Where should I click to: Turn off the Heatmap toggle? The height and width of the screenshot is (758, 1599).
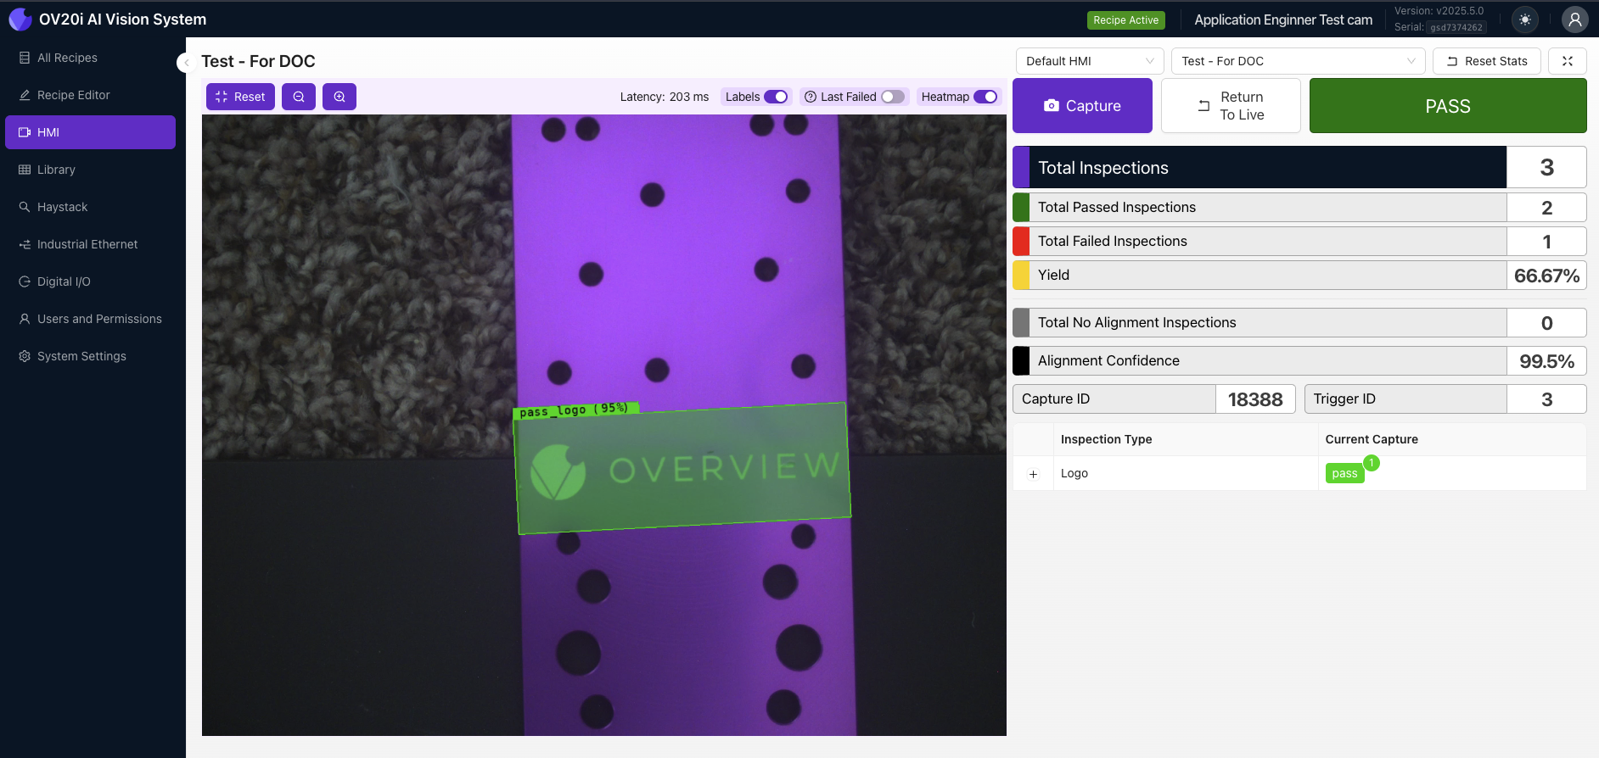(985, 97)
